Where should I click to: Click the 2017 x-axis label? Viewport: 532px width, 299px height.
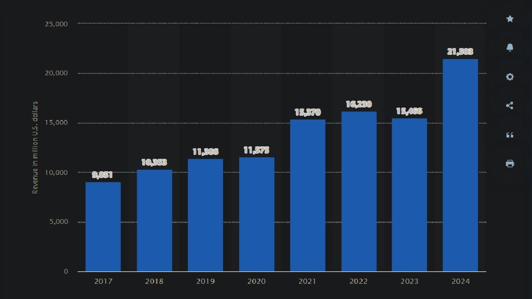click(103, 281)
